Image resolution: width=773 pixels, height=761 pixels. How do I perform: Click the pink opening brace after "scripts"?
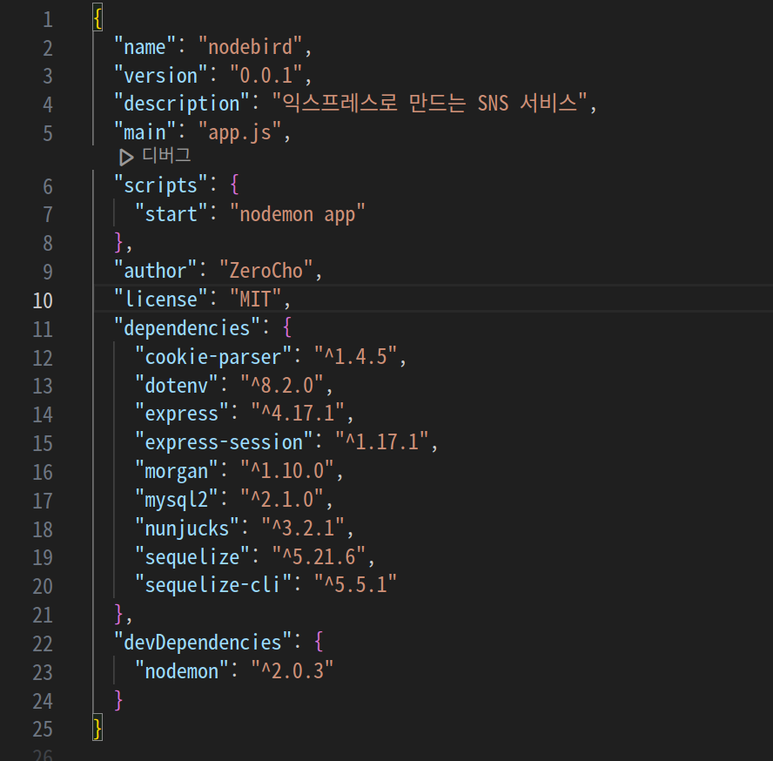click(235, 185)
